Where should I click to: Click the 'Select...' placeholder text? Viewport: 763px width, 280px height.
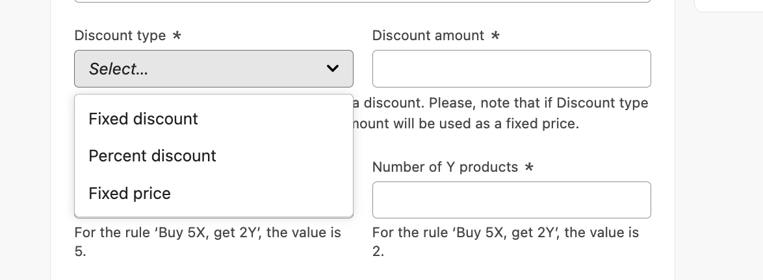pyautogui.click(x=118, y=69)
